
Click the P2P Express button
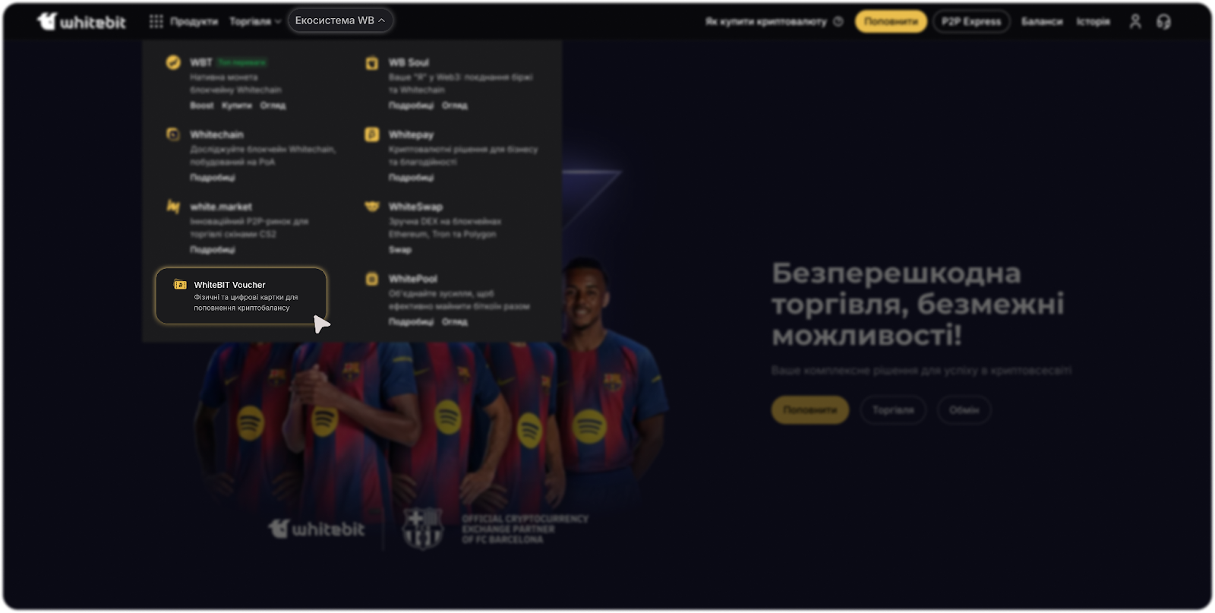[x=971, y=21]
